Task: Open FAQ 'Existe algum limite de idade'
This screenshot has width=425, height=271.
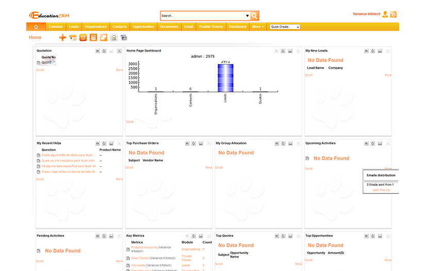Action: point(69,155)
